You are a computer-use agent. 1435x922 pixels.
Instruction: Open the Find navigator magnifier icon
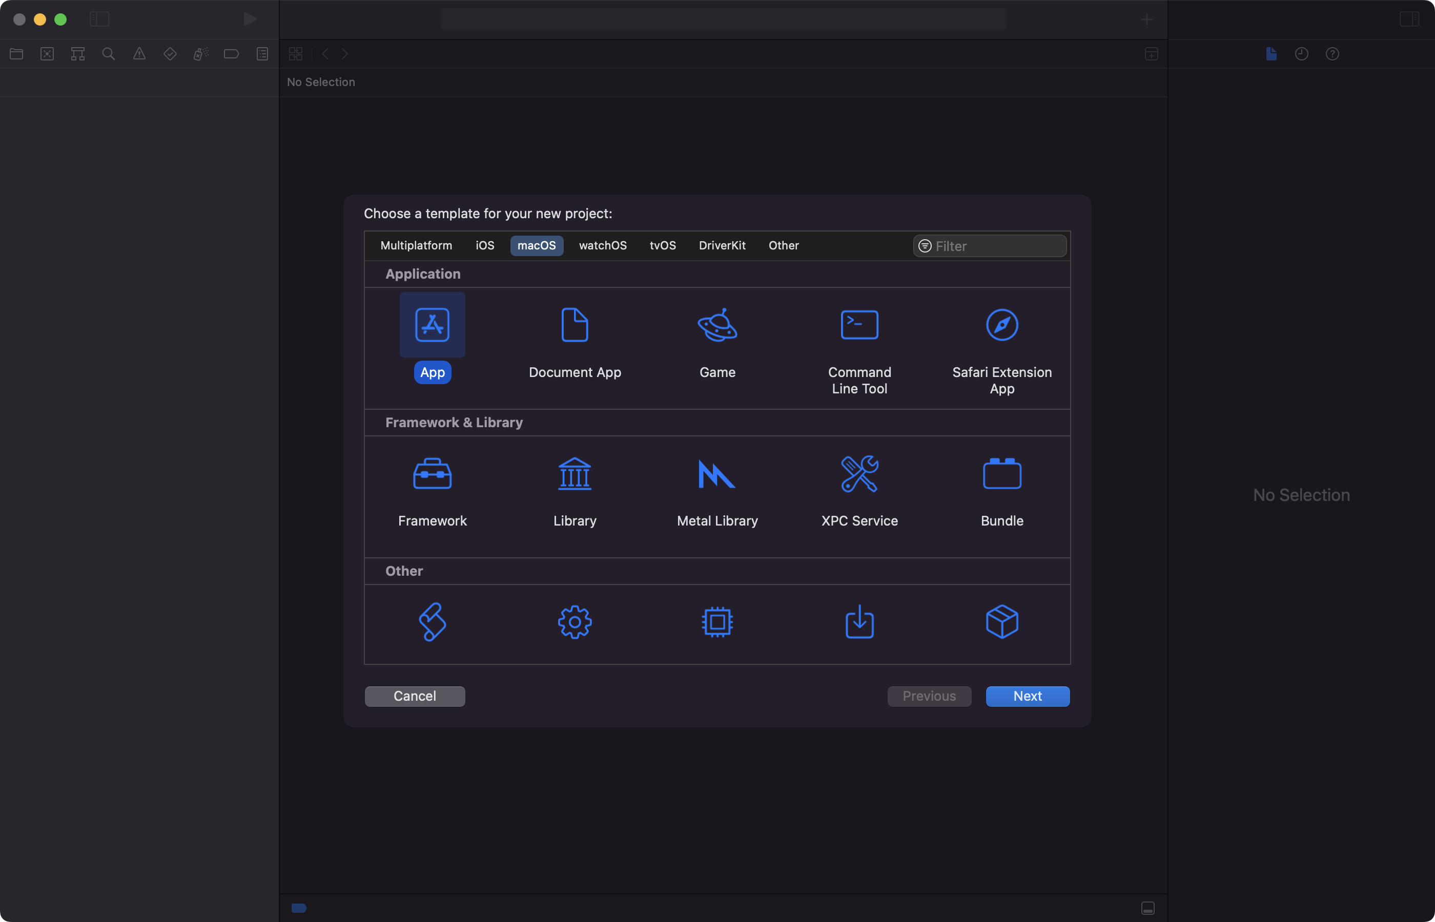pos(109,54)
